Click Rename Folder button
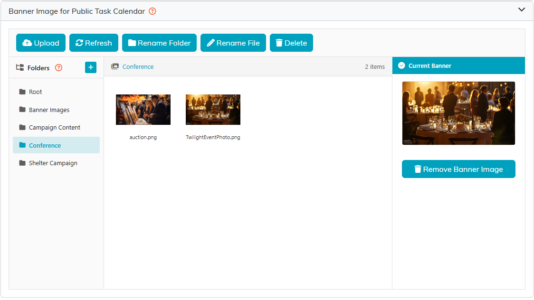Screen dimensions: 534x300 159,43
